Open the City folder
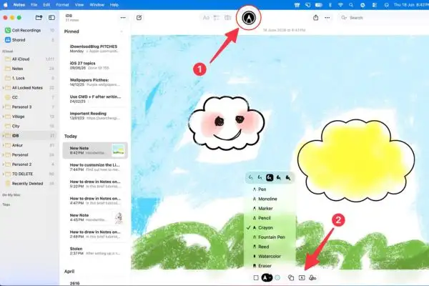The width and height of the screenshot is (429, 286). 29,126
